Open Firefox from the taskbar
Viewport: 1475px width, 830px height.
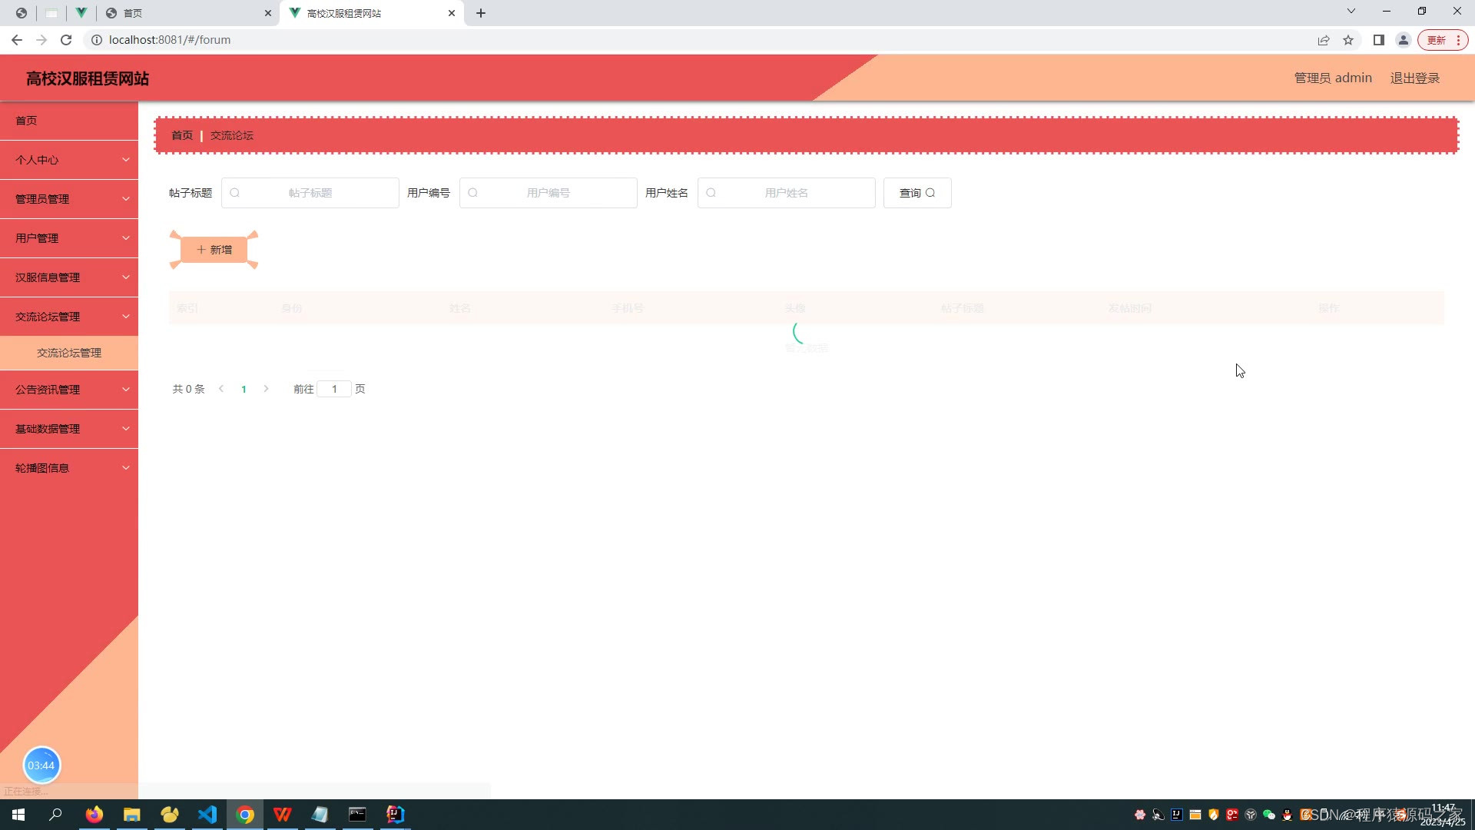pyautogui.click(x=94, y=815)
